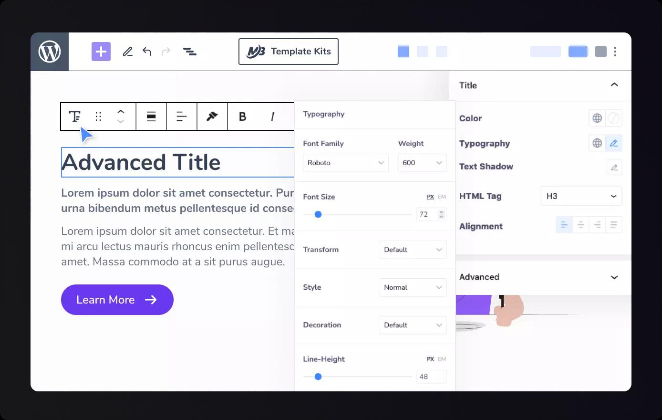Screen dimensions: 662x420
Task: Open the Font Family Roboto dropdown
Action: 345,163
